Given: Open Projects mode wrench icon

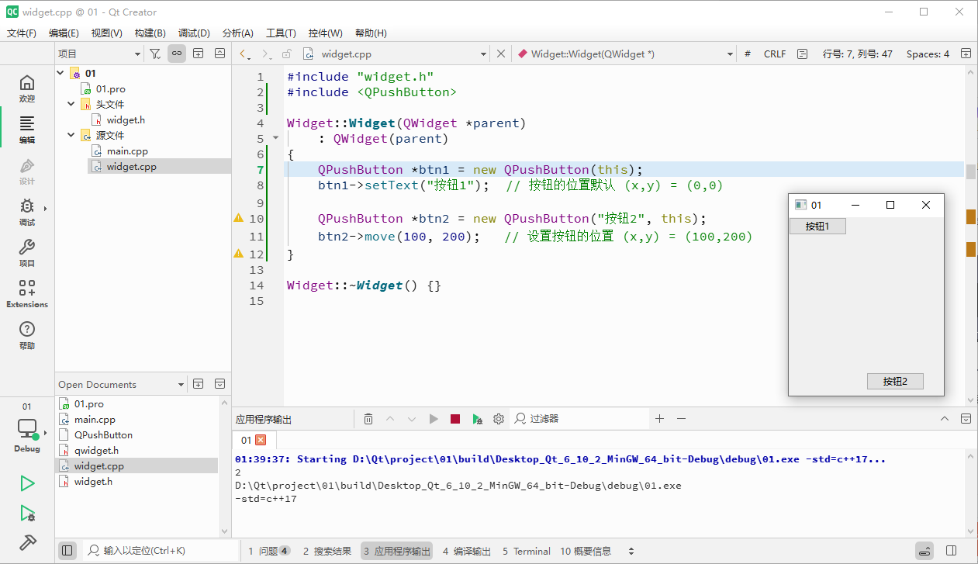Looking at the screenshot, I should [27, 253].
